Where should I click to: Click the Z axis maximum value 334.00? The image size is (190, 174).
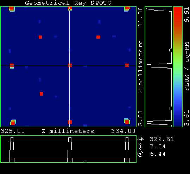point(123,131)
